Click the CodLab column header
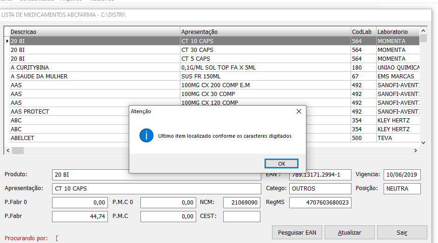438x243 pixels. coord(364,32)
